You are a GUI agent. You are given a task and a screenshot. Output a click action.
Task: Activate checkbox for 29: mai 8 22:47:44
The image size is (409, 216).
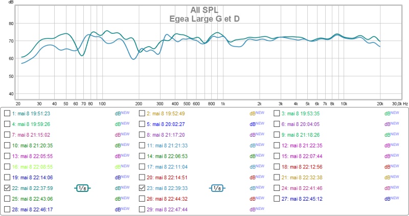[x=142, y=209]
